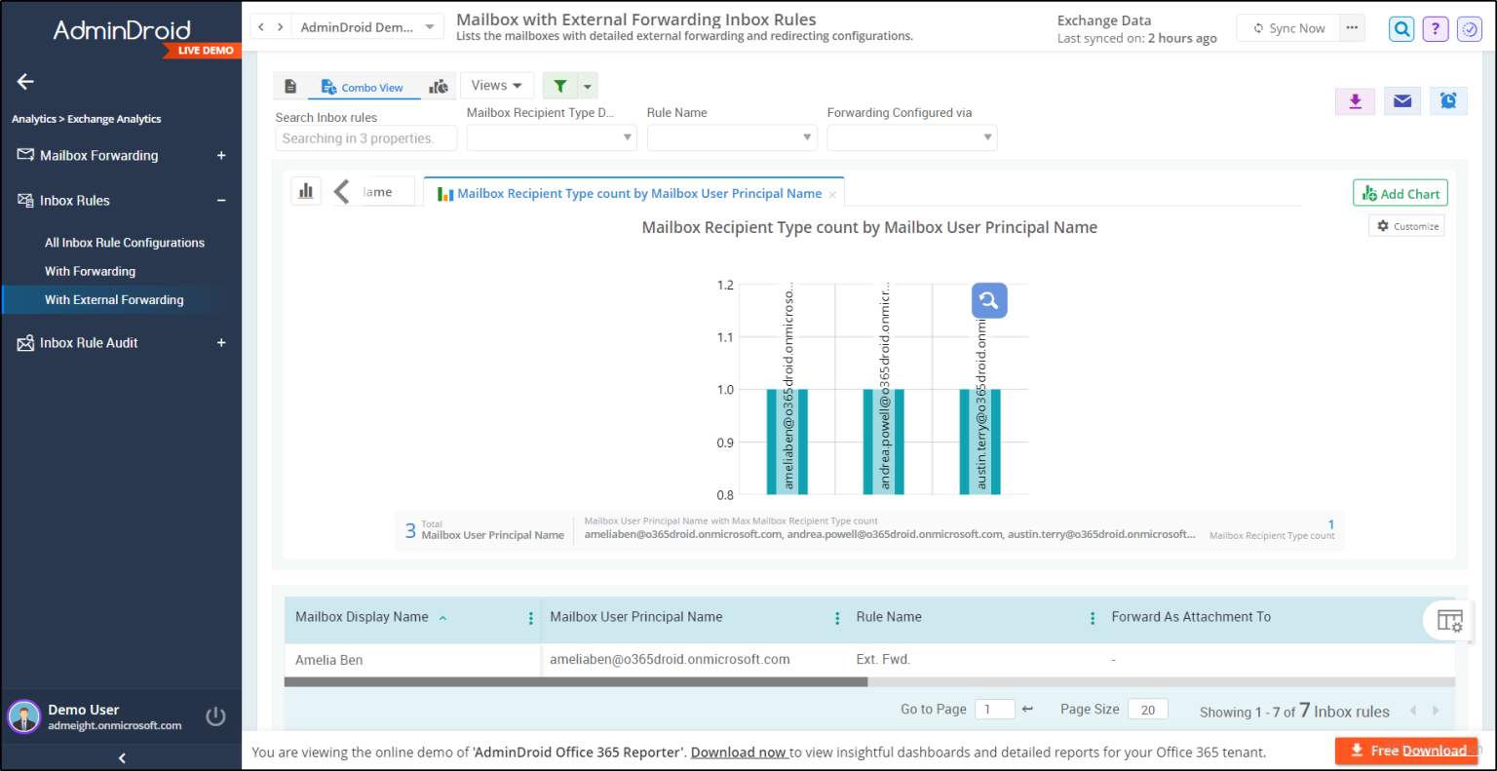Open the help question mark icon

[1435, 28]
